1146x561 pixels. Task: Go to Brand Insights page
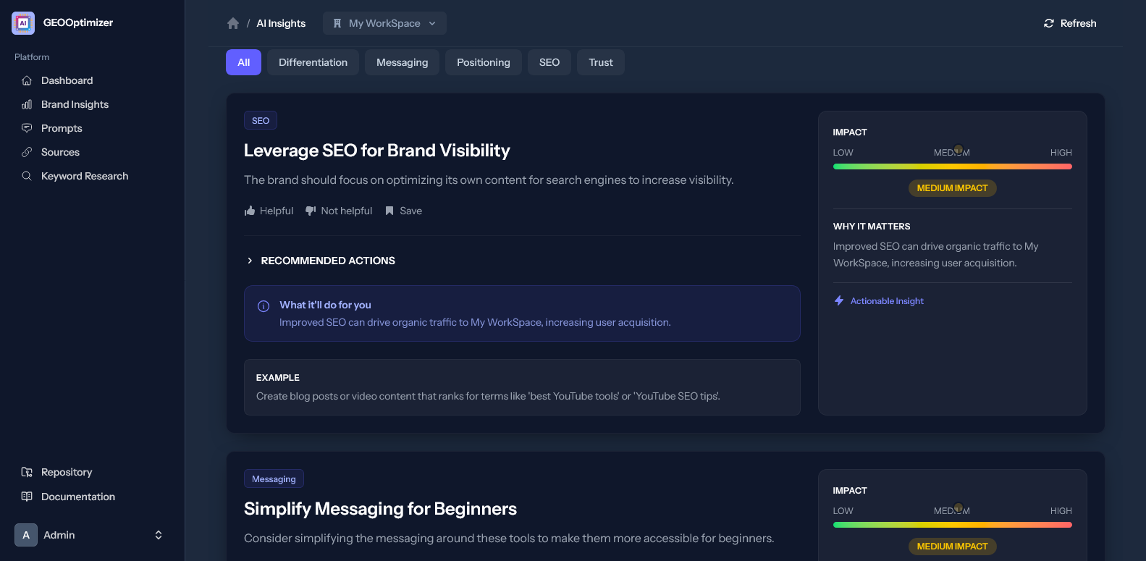click(92, 104)
